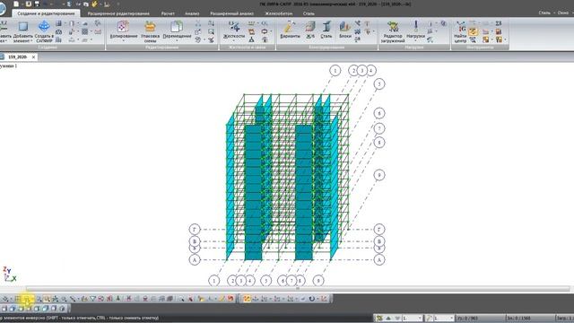The image size is (574, 323).
Task: Open the Железобетон ribbon tab
Action: pyautogui.click(x=279, y=13)
